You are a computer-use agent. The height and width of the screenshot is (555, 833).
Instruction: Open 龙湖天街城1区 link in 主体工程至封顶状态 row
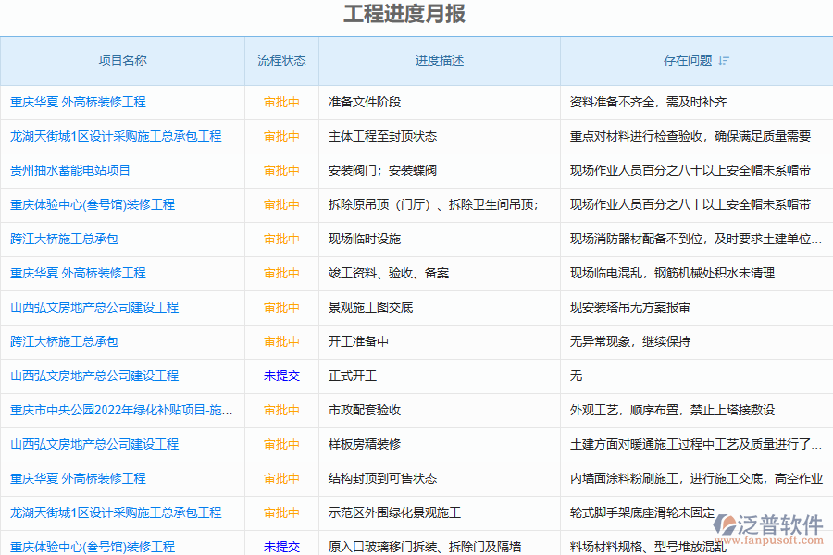[x=116, y=136]
